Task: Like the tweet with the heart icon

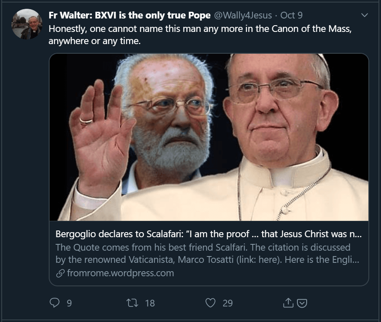Action: tap(210, 303)
